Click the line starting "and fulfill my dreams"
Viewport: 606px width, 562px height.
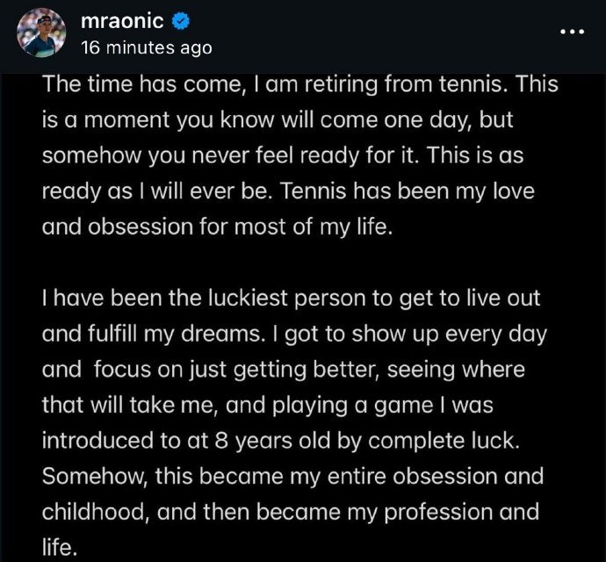click(x=285, y=334)
